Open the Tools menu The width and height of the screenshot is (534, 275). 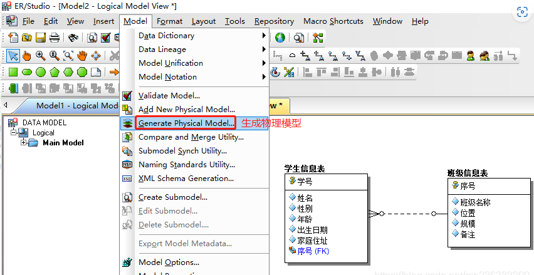click(x=234, y=21)
